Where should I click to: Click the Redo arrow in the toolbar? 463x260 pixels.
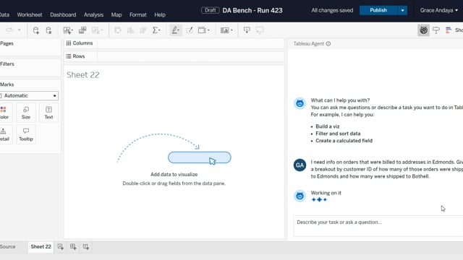point(9,30)
